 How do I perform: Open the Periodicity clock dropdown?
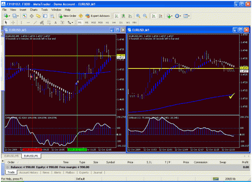click(178, 16)
